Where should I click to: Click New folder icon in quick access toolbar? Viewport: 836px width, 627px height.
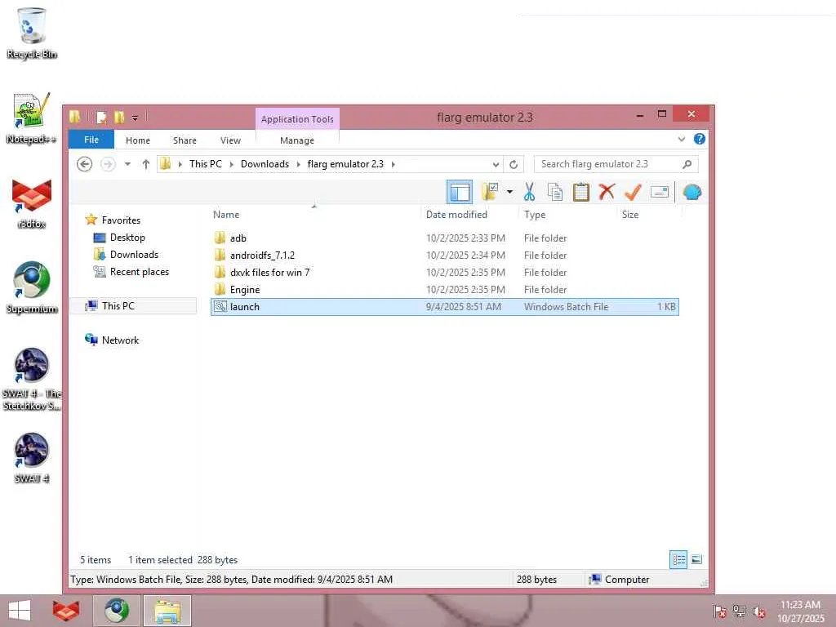(x=119, y=117)
